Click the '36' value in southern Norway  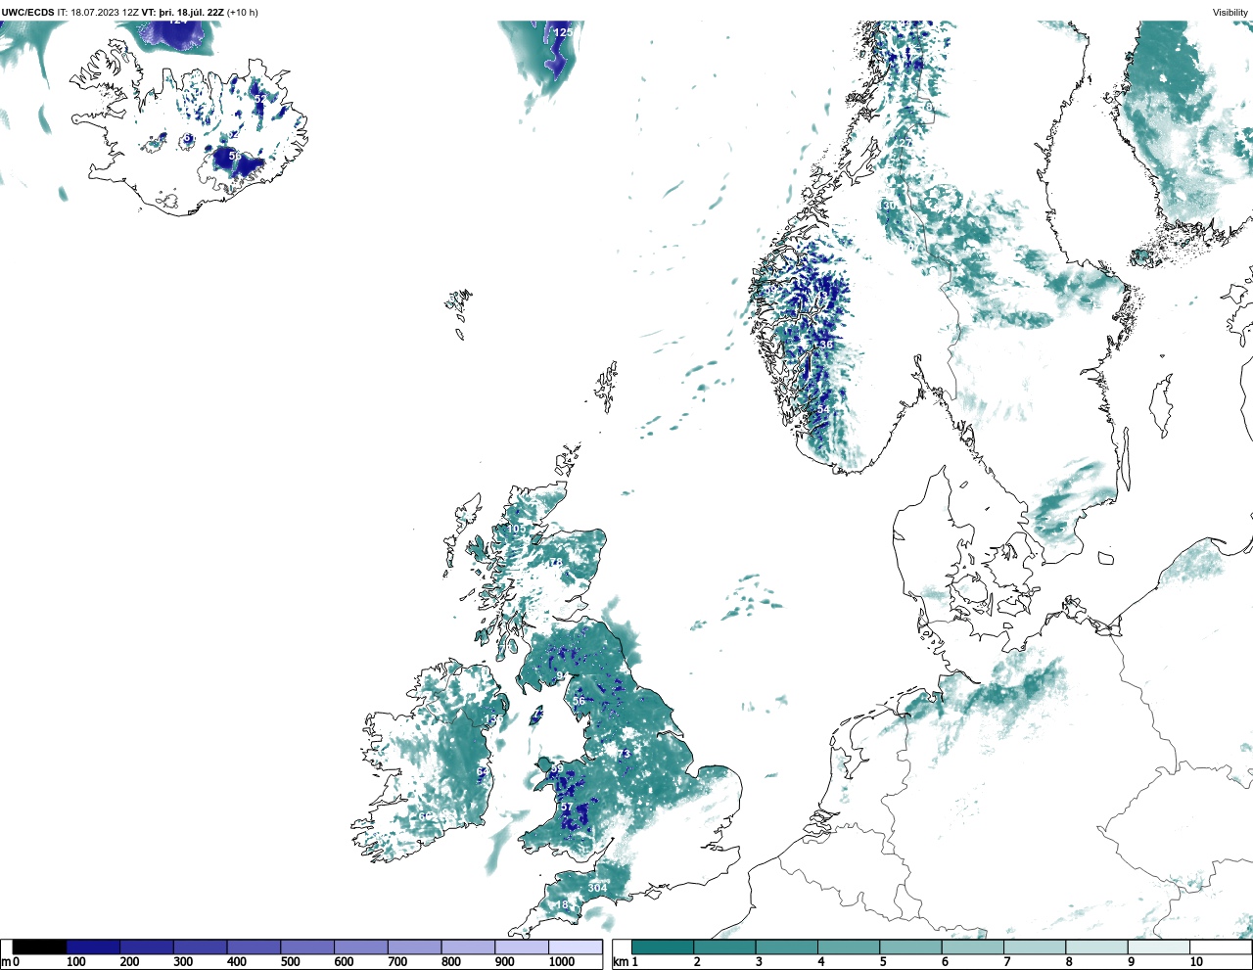[826, 345]
